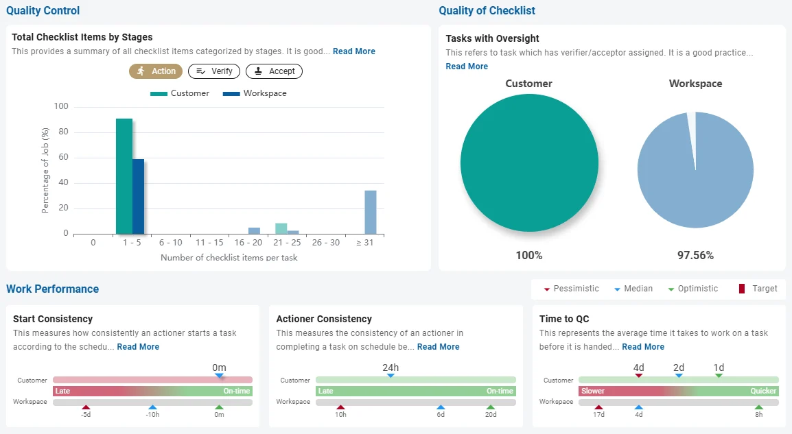Click Time to QC Customer 2d marker
The image size is (792, 434).
coord(679,376)
